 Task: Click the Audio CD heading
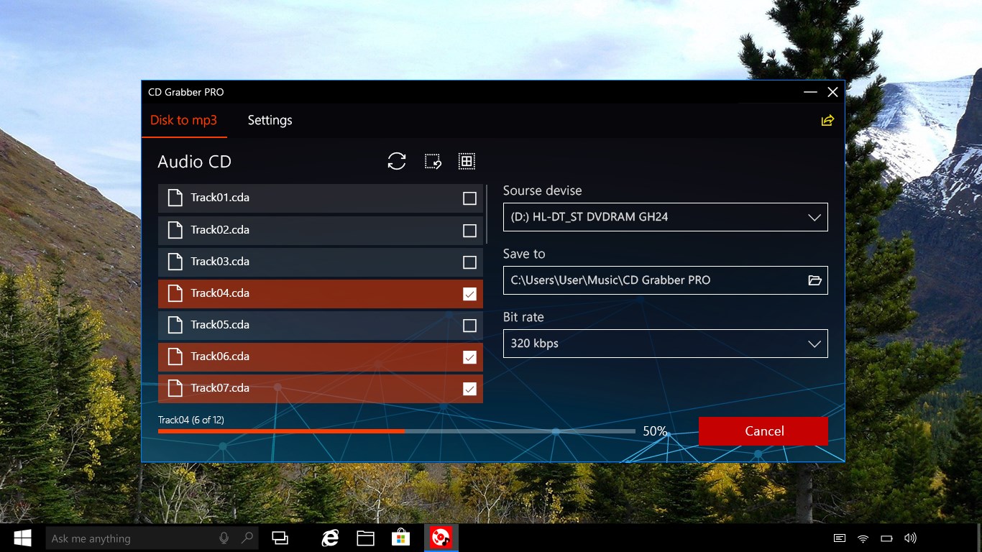[x=194, y=162]
